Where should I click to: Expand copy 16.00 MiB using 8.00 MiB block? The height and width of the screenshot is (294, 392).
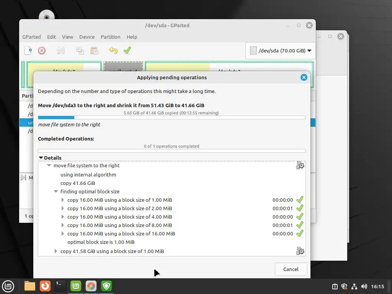coord(63,225)
